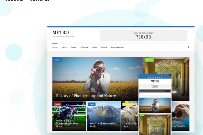This screenshot has height=135, width=203.
Task: Open the Nature menu item
Action: click(104, 47)
